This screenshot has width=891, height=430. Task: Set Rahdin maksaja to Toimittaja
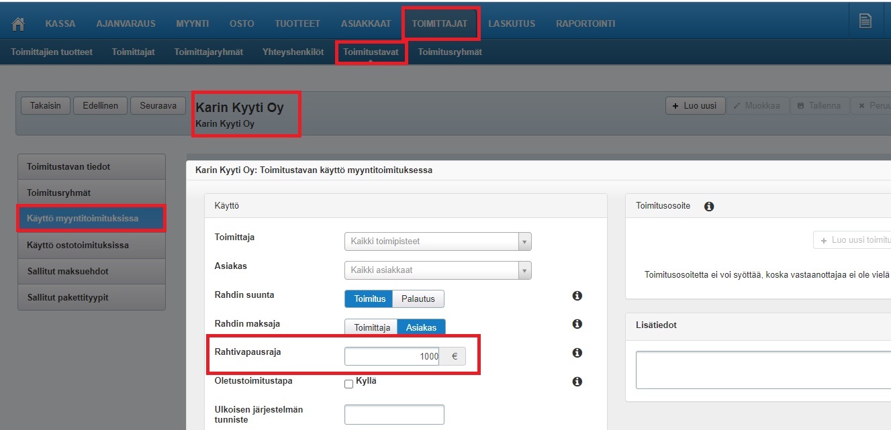click(372, 328)
